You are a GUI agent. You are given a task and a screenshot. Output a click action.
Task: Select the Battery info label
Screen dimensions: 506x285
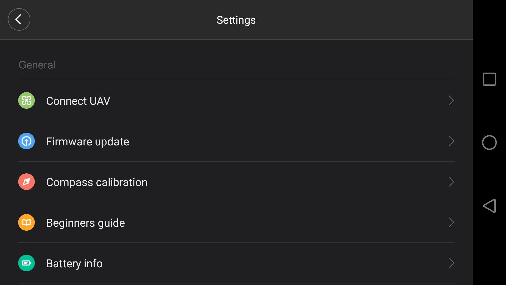(74, 264)
